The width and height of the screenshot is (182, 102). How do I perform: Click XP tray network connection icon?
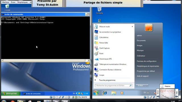click(82, 93)
